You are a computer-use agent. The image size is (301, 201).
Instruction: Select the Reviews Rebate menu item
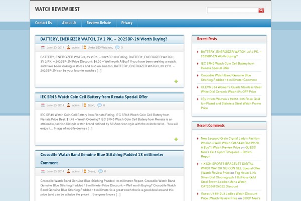click(x=99, y=23)
